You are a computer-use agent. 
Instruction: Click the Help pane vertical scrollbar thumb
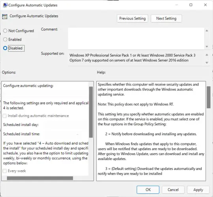pos(209,97)
